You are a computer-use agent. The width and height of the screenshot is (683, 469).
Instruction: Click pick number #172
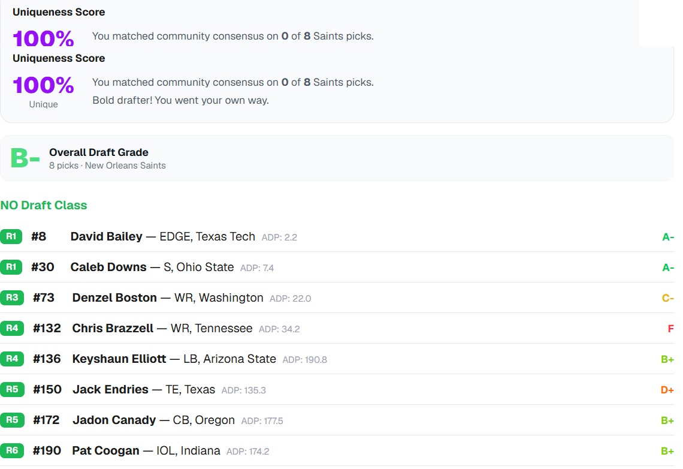46,419
